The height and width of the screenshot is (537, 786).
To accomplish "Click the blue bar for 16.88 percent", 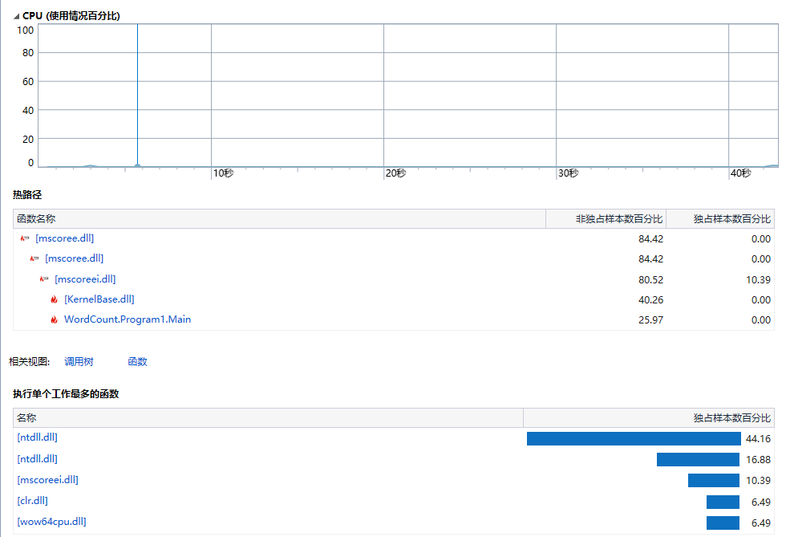I will pos(698,460).
